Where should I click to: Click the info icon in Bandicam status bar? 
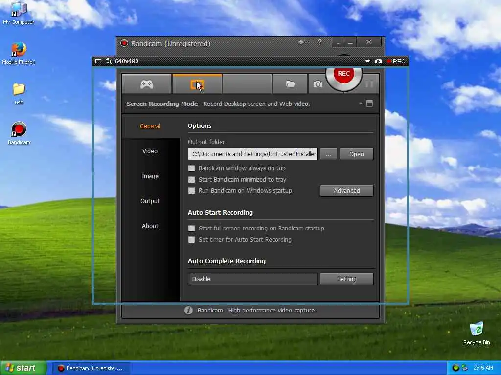188,310
